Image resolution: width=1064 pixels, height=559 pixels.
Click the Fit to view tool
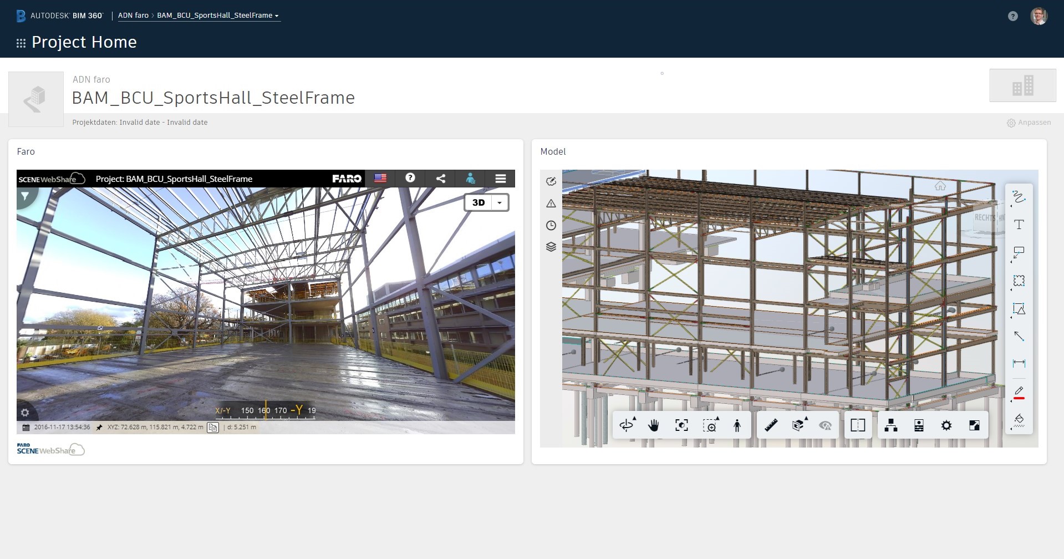coord(681,425)
